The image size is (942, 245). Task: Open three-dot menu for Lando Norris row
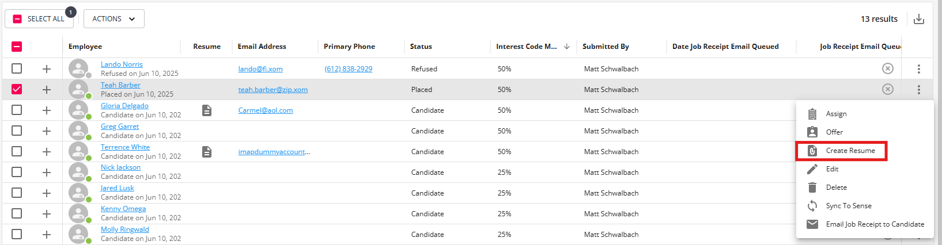point(919,69)
